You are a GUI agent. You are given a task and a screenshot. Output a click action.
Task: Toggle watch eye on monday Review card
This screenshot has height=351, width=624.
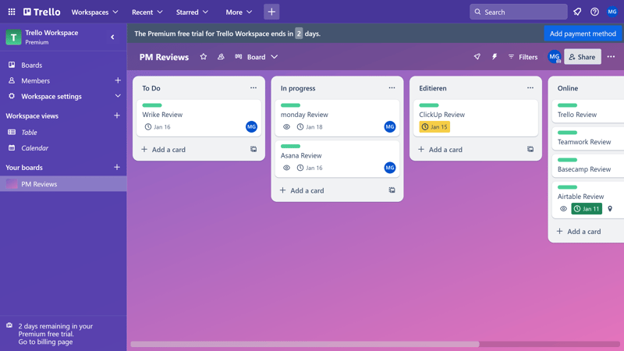click(286, 127)
